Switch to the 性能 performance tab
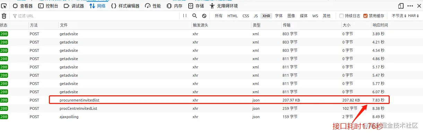Screen dimensions: 423x134 tap(153, 6)
